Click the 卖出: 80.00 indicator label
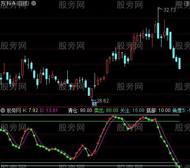 click(106, 110)
